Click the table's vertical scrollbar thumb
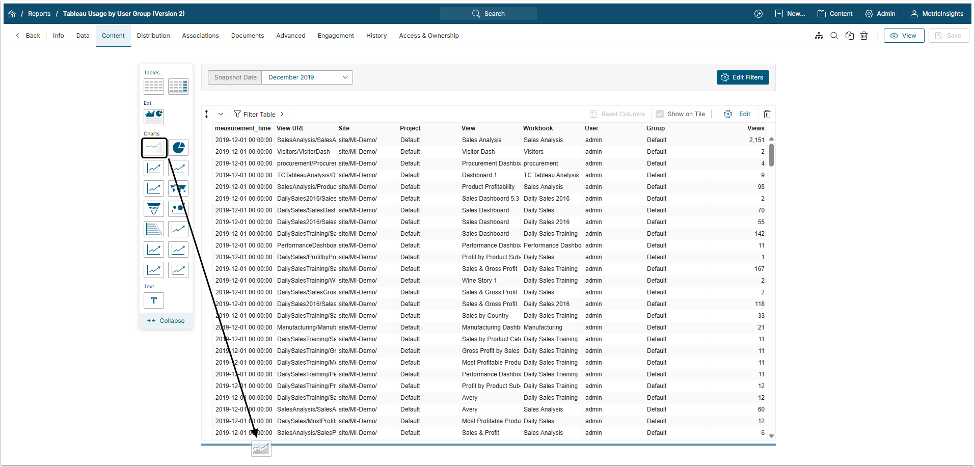 pyautogui.click(x=771, y=155)
